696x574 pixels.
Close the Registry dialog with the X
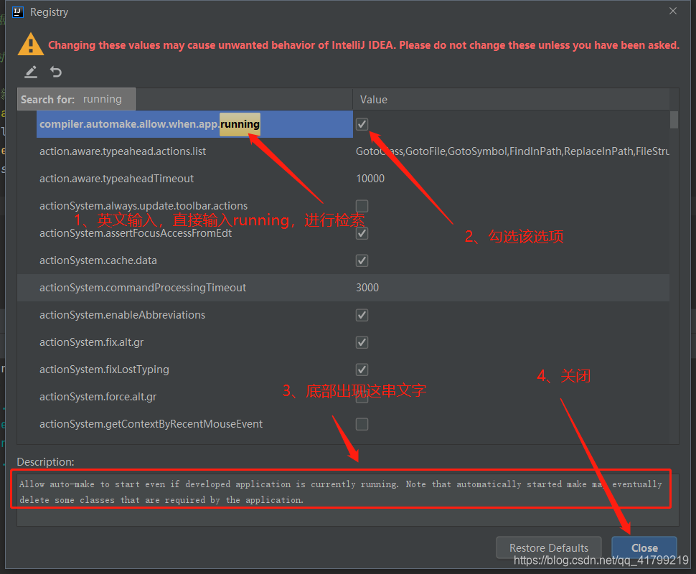(x=673, y=11)
